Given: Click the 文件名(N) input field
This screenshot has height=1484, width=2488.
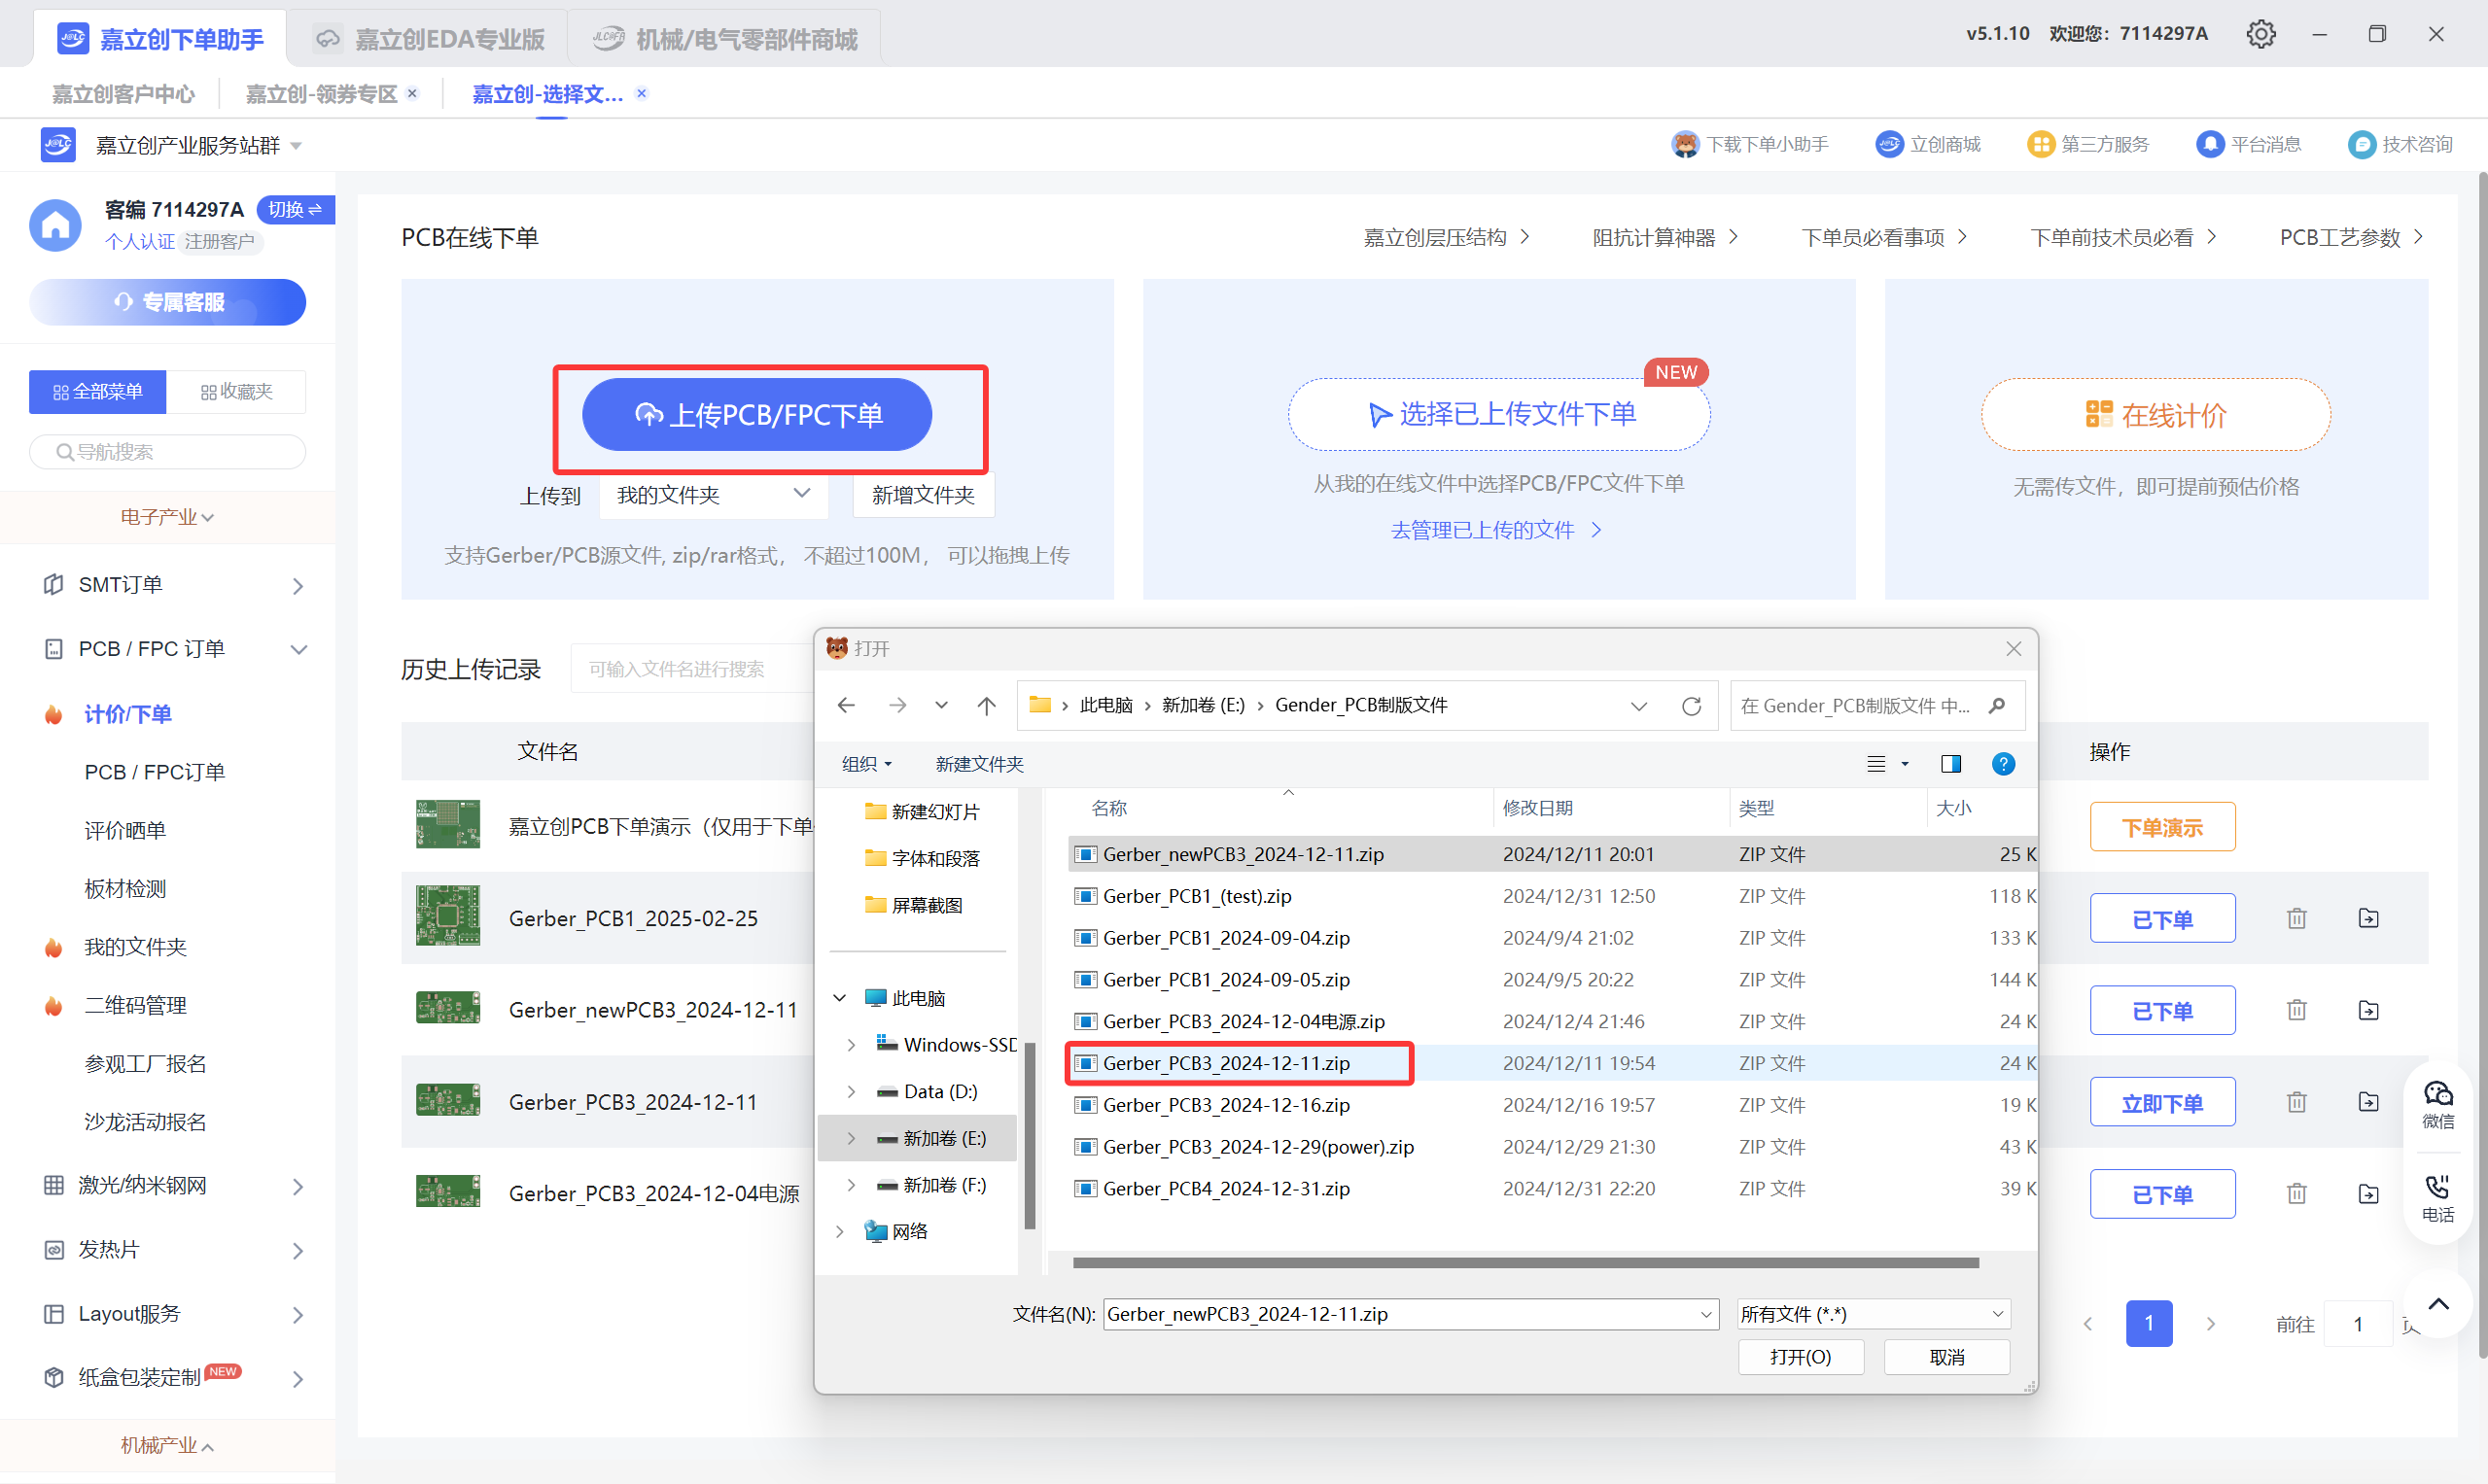Looking at the screenshot, I should point(1411,1314).
